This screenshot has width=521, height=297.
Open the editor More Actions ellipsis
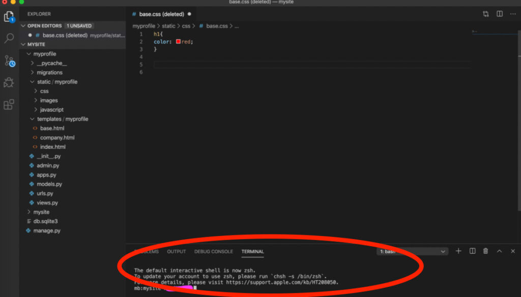point(512,14)
